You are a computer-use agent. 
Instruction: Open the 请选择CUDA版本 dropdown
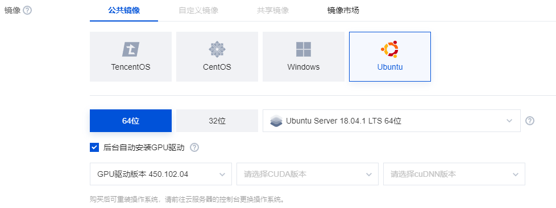[x=308, y=174]
